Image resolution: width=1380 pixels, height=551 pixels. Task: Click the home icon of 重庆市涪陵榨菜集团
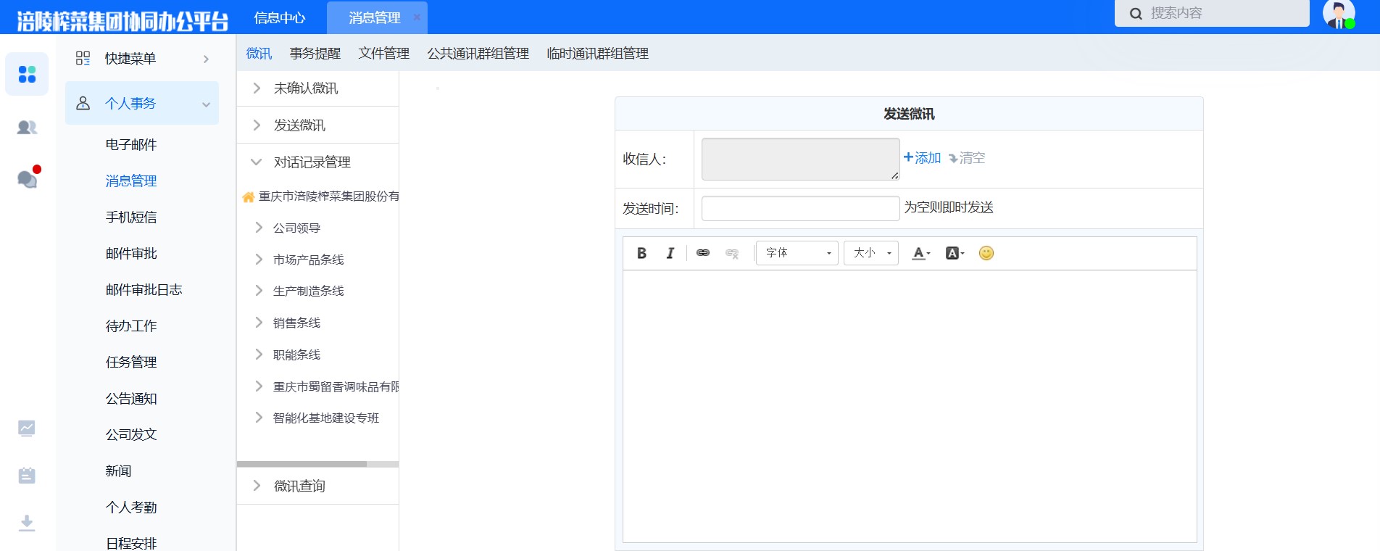point(248,196)
